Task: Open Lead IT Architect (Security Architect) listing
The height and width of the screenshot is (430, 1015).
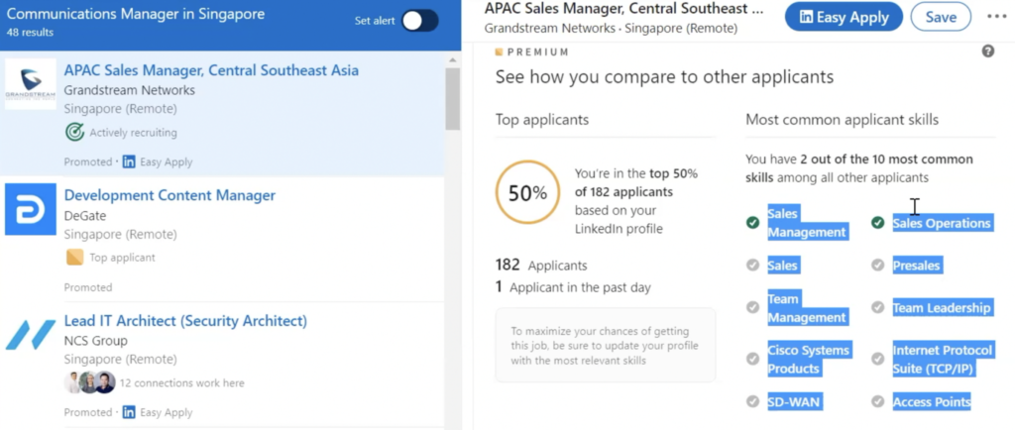Action: 185,321
